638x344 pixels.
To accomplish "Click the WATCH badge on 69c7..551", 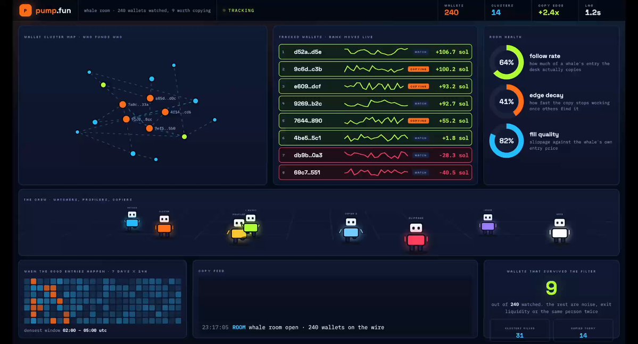I will coord(420,172).
